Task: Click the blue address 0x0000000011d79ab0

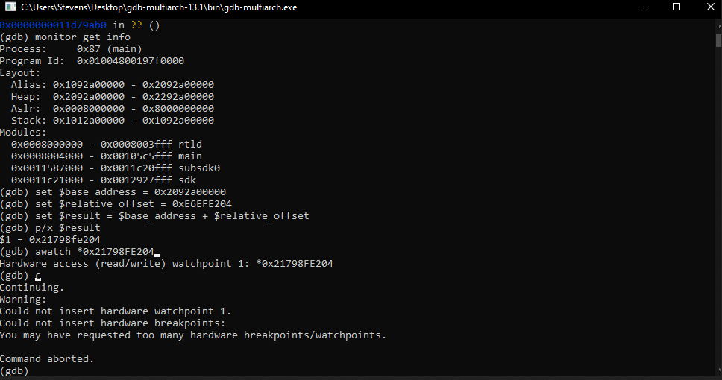Action: [53, 25]
